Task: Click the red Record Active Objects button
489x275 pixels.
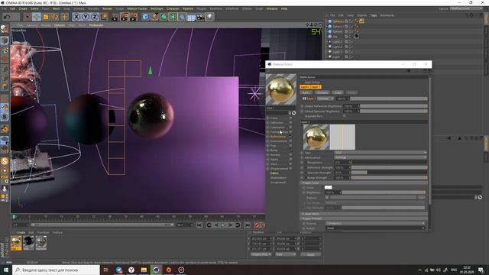Action: [257, 225]
